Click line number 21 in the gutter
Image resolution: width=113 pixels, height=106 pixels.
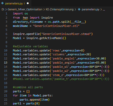6,95
